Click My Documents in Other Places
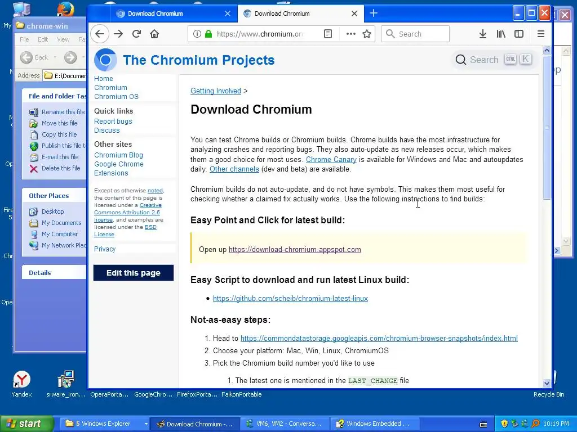This screenshot has height=432, width=577. click(x=61, y=223)
